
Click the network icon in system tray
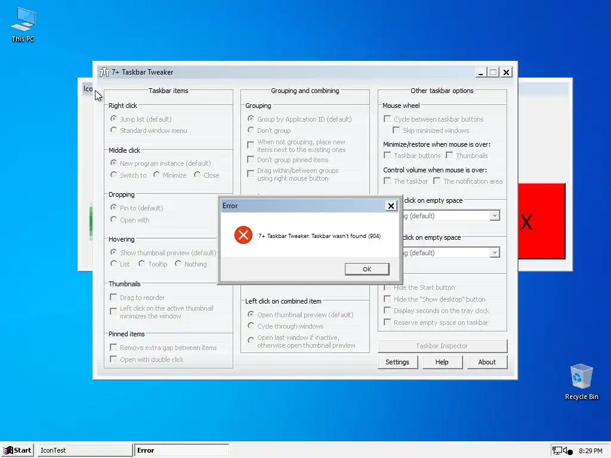[557, 451]
